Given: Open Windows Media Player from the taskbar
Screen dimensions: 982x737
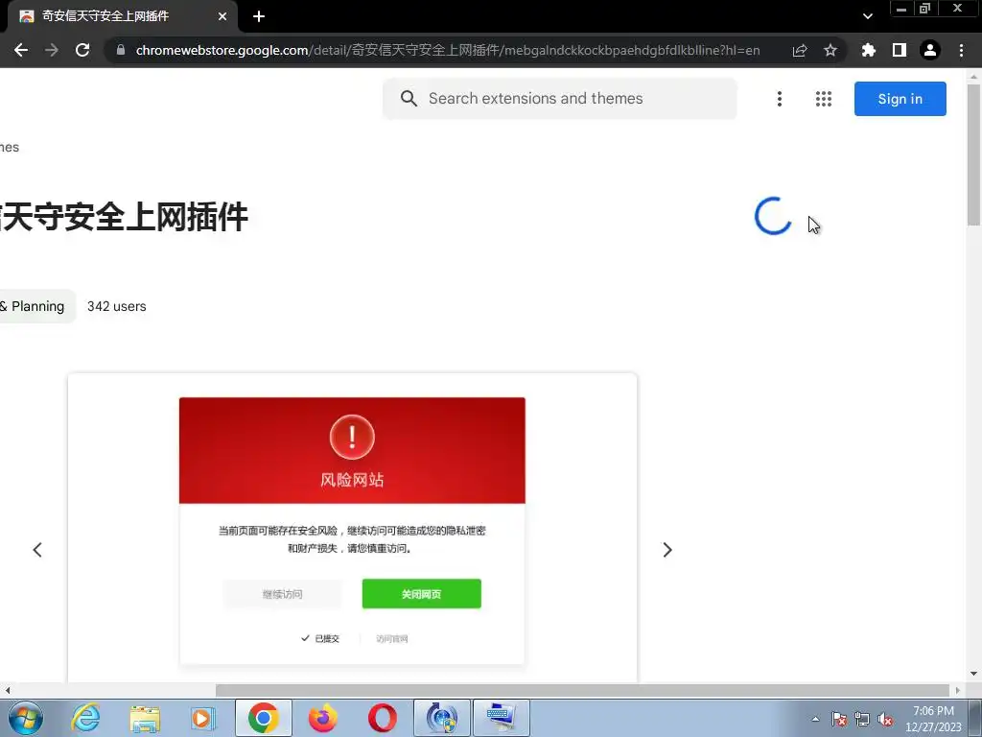Looking at the screenshot, I should [202, 718].
